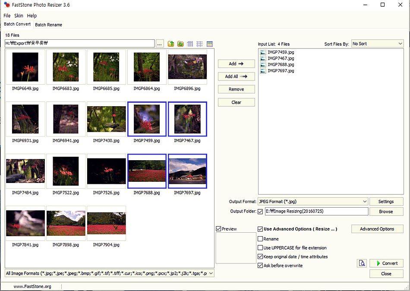
Task: Switch to list view icon
Action: click(x=200, y=44)
